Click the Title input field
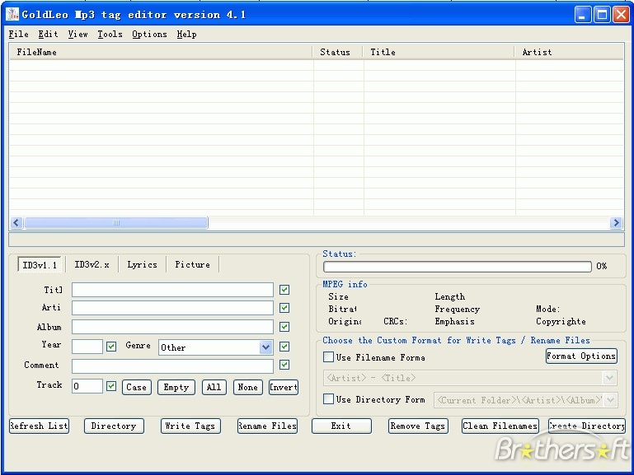634x475 pixels. click(172, 290)
